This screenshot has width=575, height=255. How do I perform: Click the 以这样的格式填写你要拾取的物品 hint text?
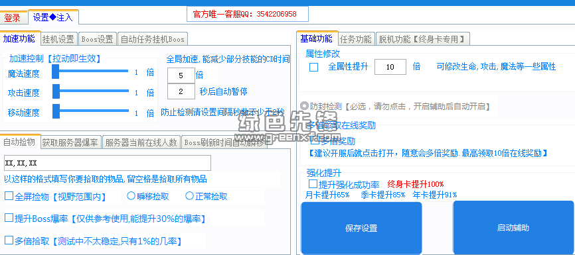(106, 179)
